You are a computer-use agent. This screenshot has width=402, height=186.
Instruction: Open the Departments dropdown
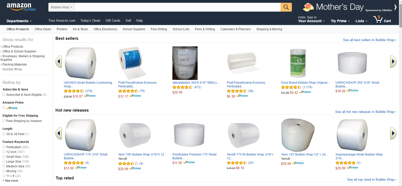(x=18, y=21)
